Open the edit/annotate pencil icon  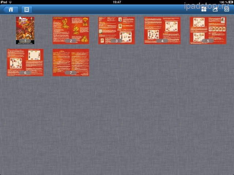tap(226, 9)
